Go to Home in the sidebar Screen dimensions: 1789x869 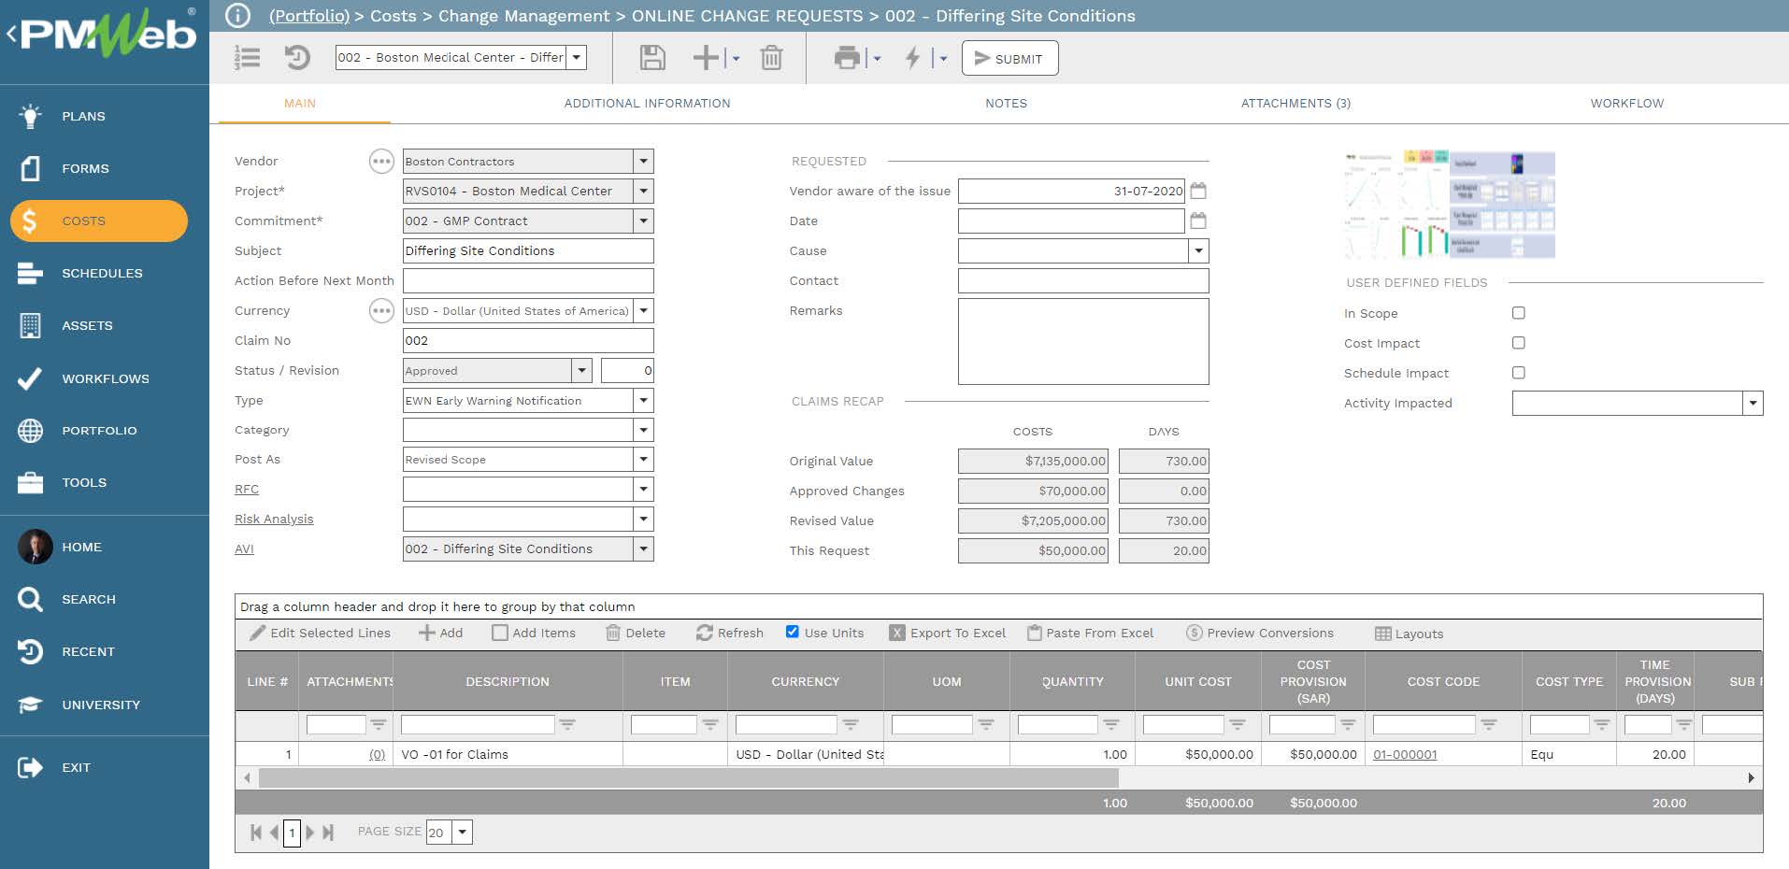click(x=81, y=547)
